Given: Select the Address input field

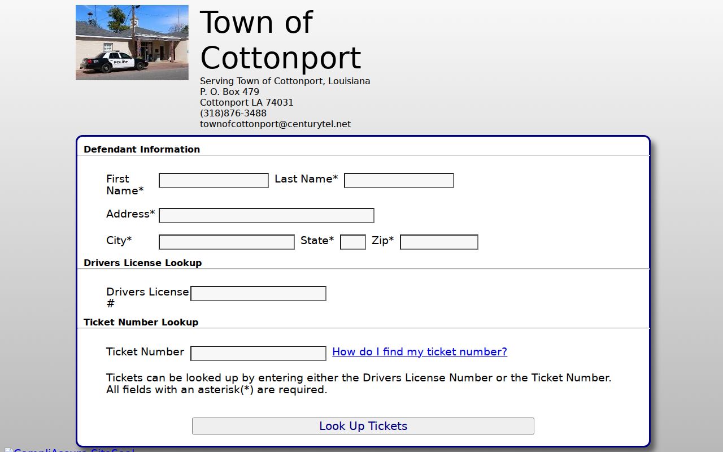Looking at the screenshot, I should (267, 215).
